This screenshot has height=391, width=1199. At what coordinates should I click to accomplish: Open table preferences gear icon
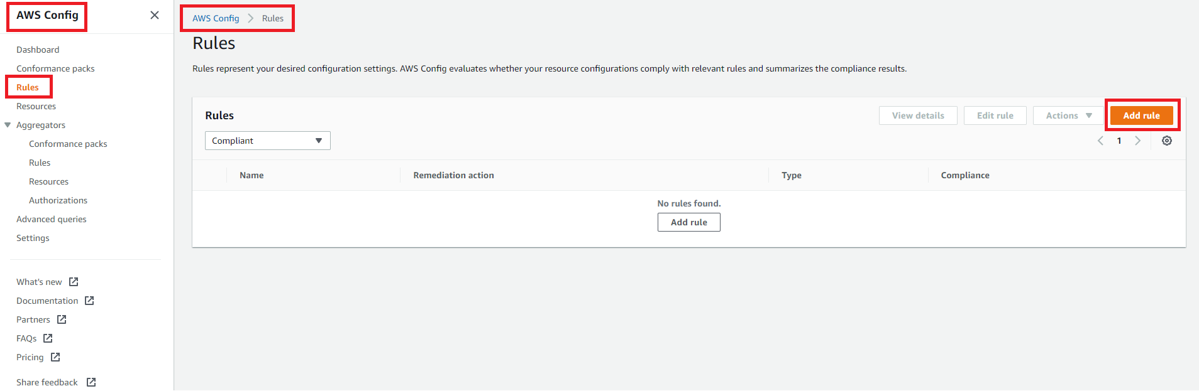[1167, 141]
